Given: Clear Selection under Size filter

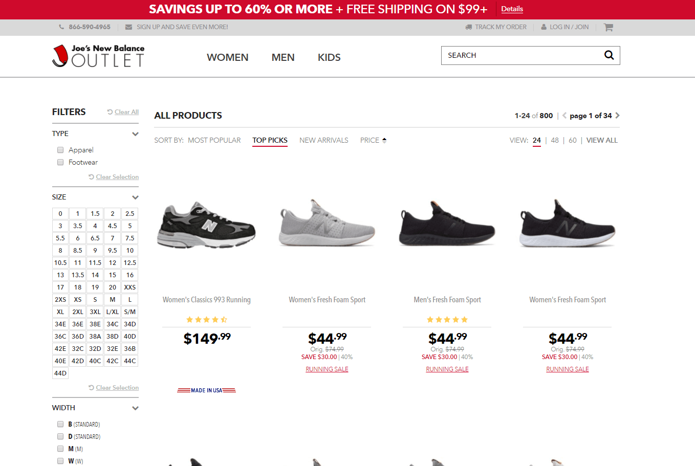Looking at the screenshot, I should pos(117,388).
